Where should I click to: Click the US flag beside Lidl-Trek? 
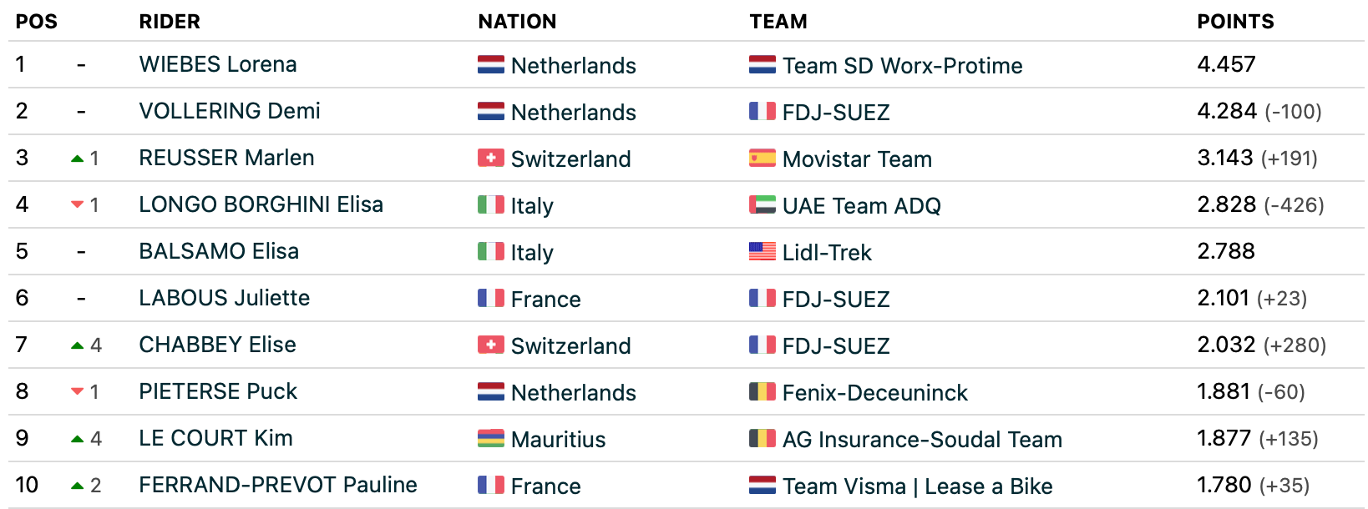(x=762, y=251)
